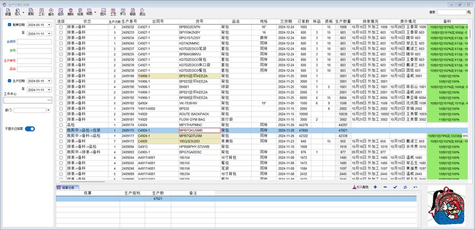475x230 pixels.
Task: Click inside the 货号 filter input
Action: pyautogui.click(x=34, y=51)
